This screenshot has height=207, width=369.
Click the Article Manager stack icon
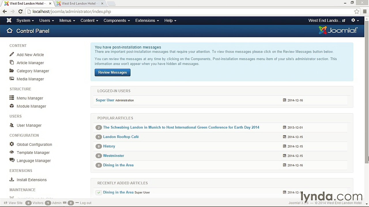click(12, 62)
